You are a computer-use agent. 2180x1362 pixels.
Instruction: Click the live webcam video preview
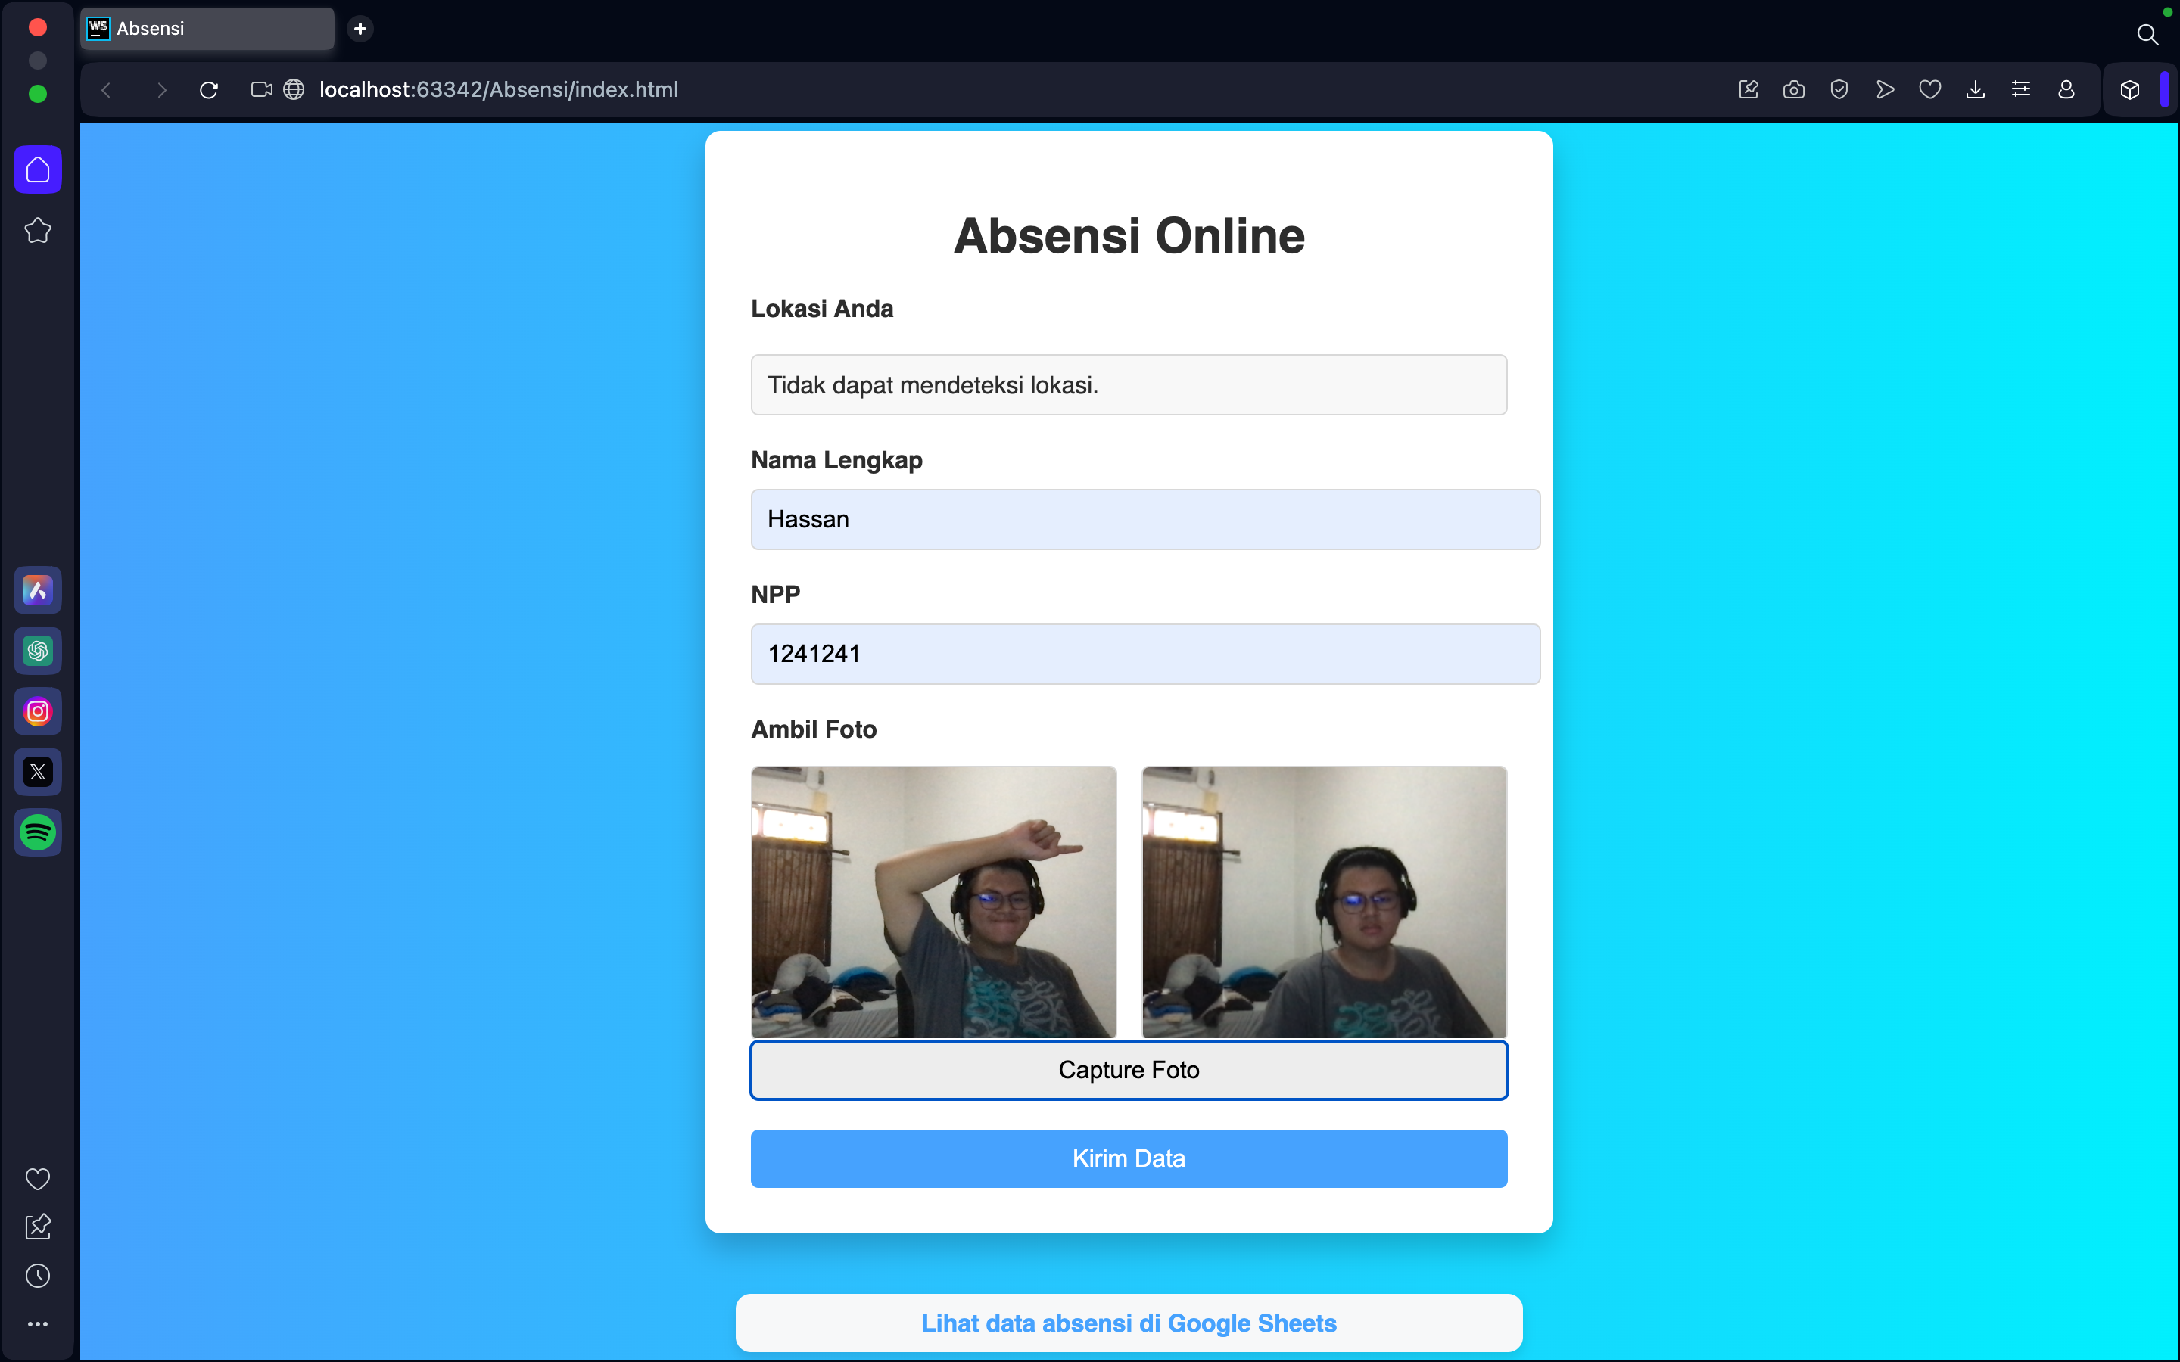(933, 902)
